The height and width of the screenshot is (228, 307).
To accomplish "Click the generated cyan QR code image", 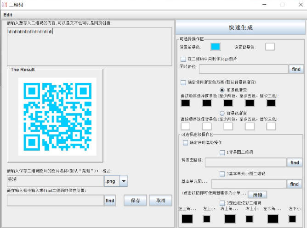I will [x=57, y=116].
